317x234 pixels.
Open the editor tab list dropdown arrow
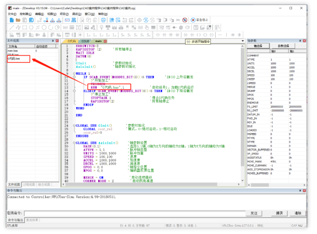(243, 41)
